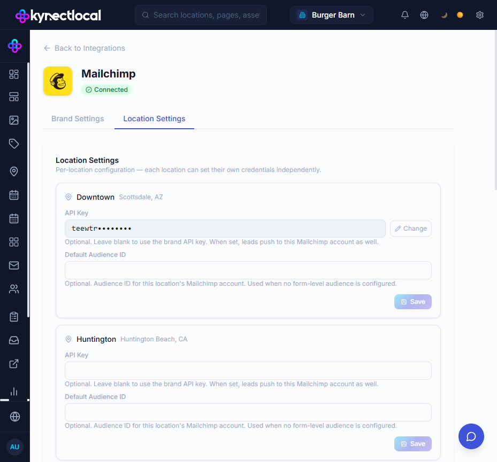Click Huntington Default Audience ID field
497x462 pixels.
(248, 412)
